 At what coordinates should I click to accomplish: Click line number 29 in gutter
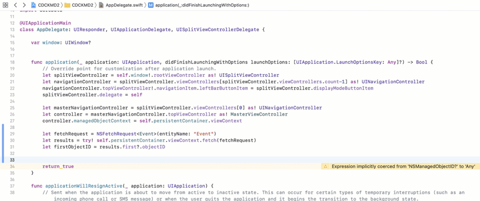[x=12, y=134]
